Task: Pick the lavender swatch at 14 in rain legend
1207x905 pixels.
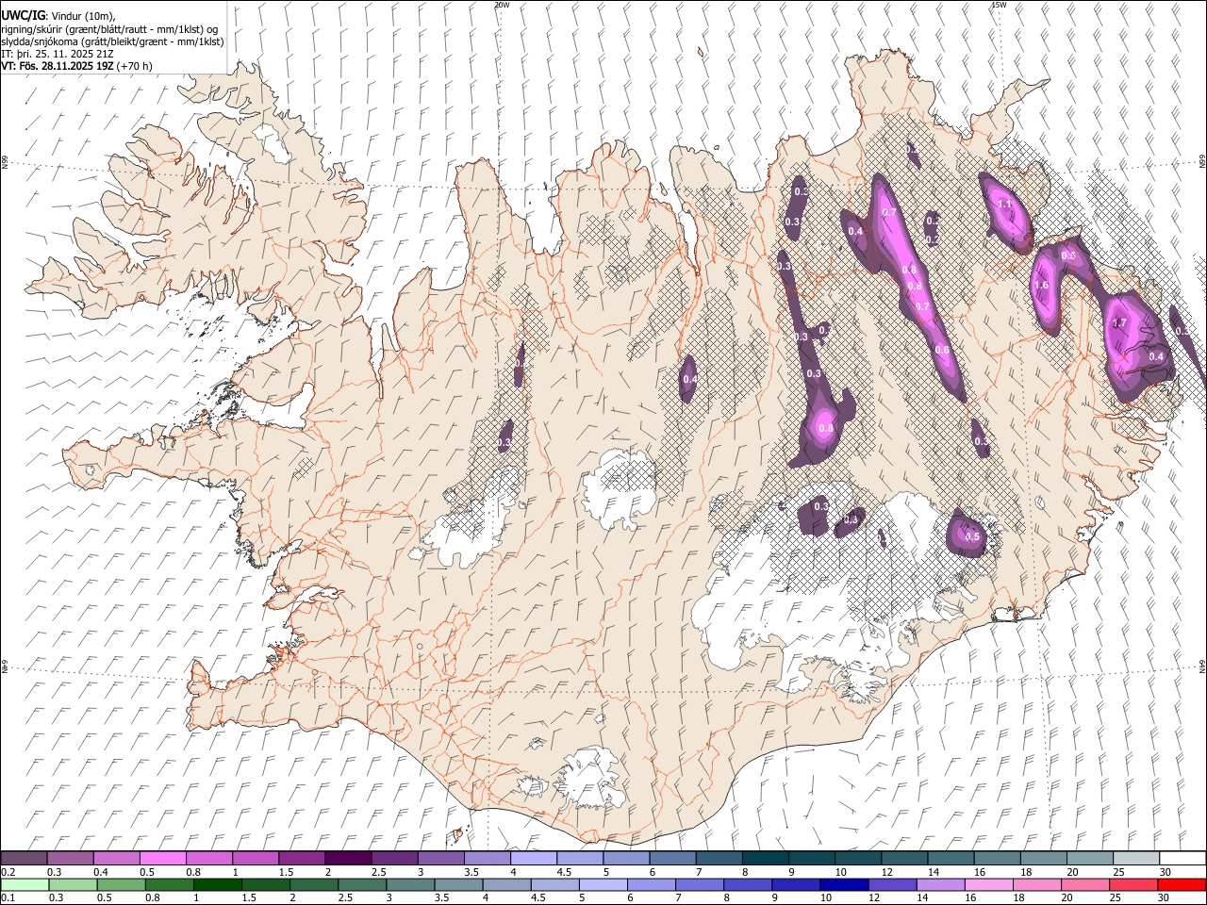Action: [940, 884]
